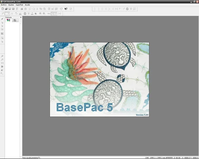Click the rightmost book-like icon in right toolbar
Image resolution: width=199 pixels, height=159 pixels.
135,9
